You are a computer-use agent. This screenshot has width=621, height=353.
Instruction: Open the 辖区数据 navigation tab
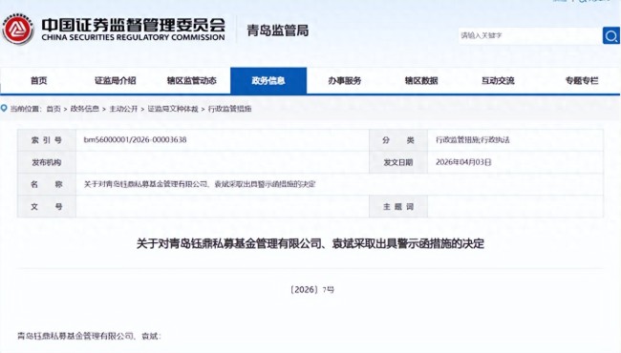pyautogui.click(x=421, y=81)
